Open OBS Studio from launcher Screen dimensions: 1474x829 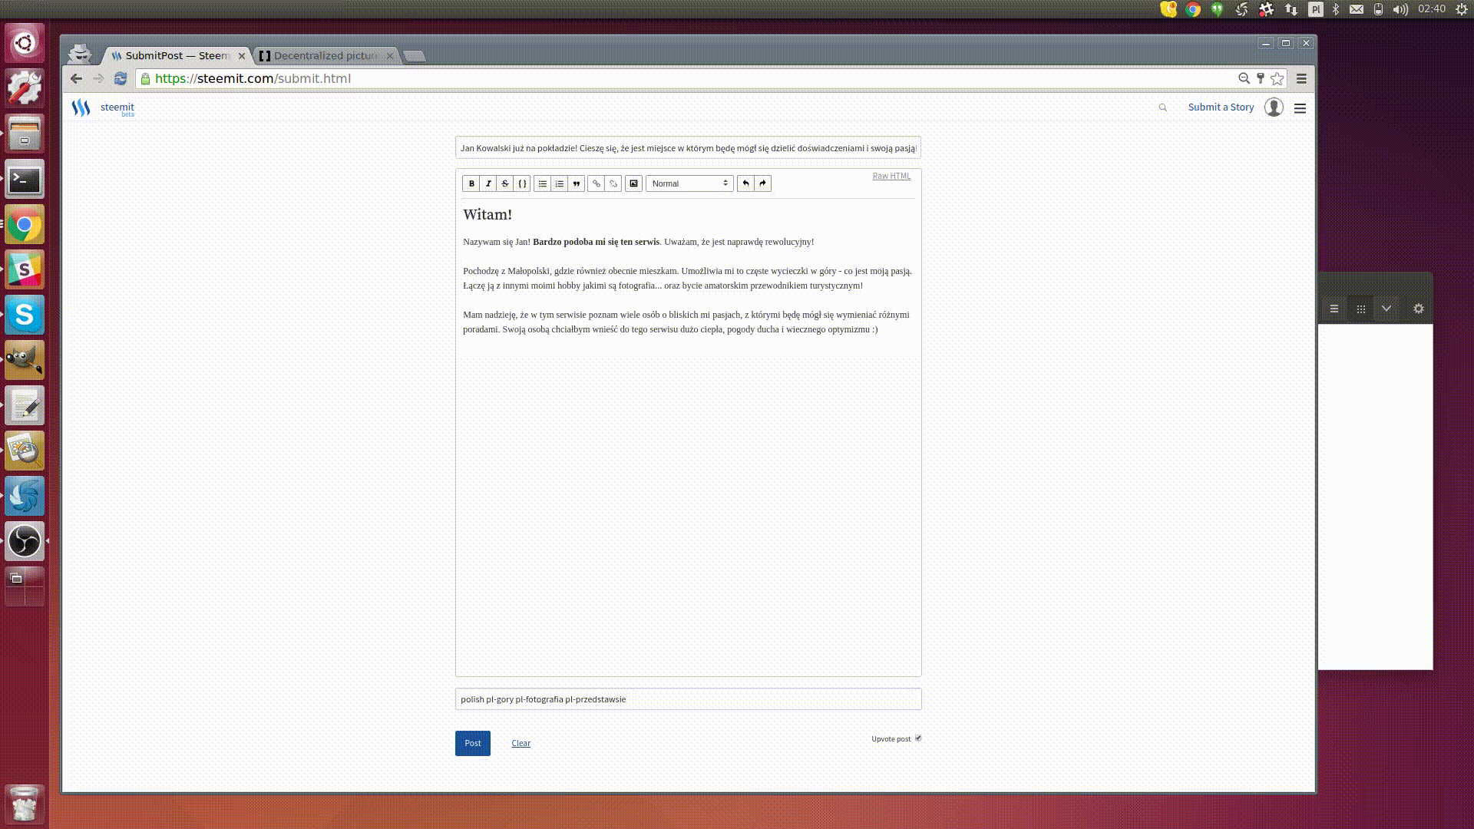point(25,541)
